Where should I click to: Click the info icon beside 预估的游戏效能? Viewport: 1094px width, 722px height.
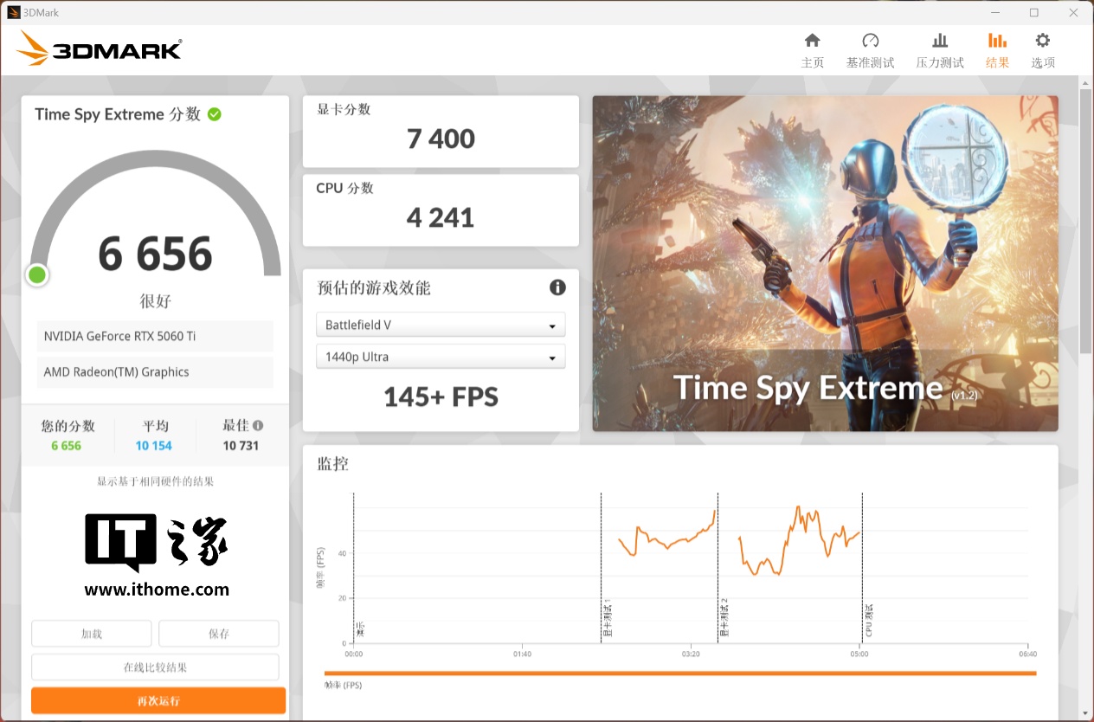point(557,287)
